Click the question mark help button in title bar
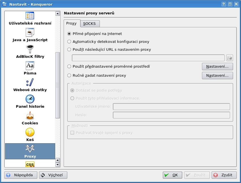241x183 pixels. tap(224, 4)
